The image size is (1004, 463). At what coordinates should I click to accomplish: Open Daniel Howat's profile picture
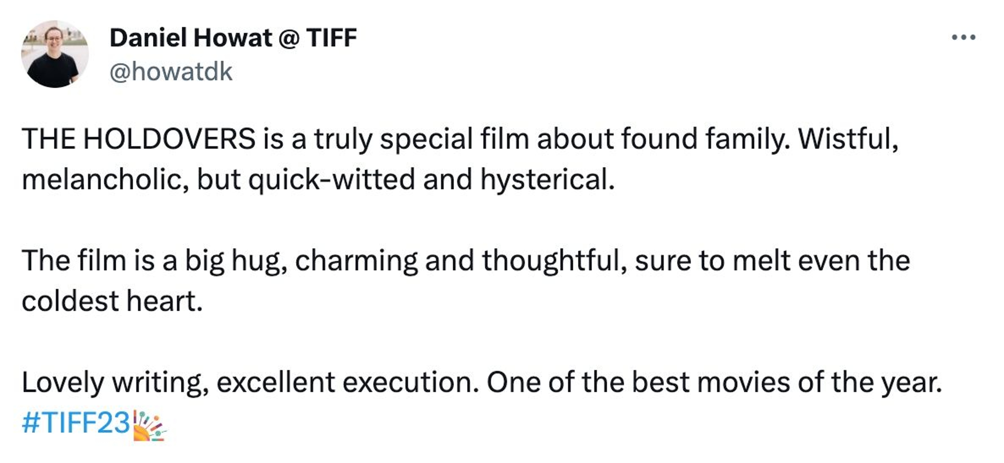pyautogui.click(x=55, y=54)
